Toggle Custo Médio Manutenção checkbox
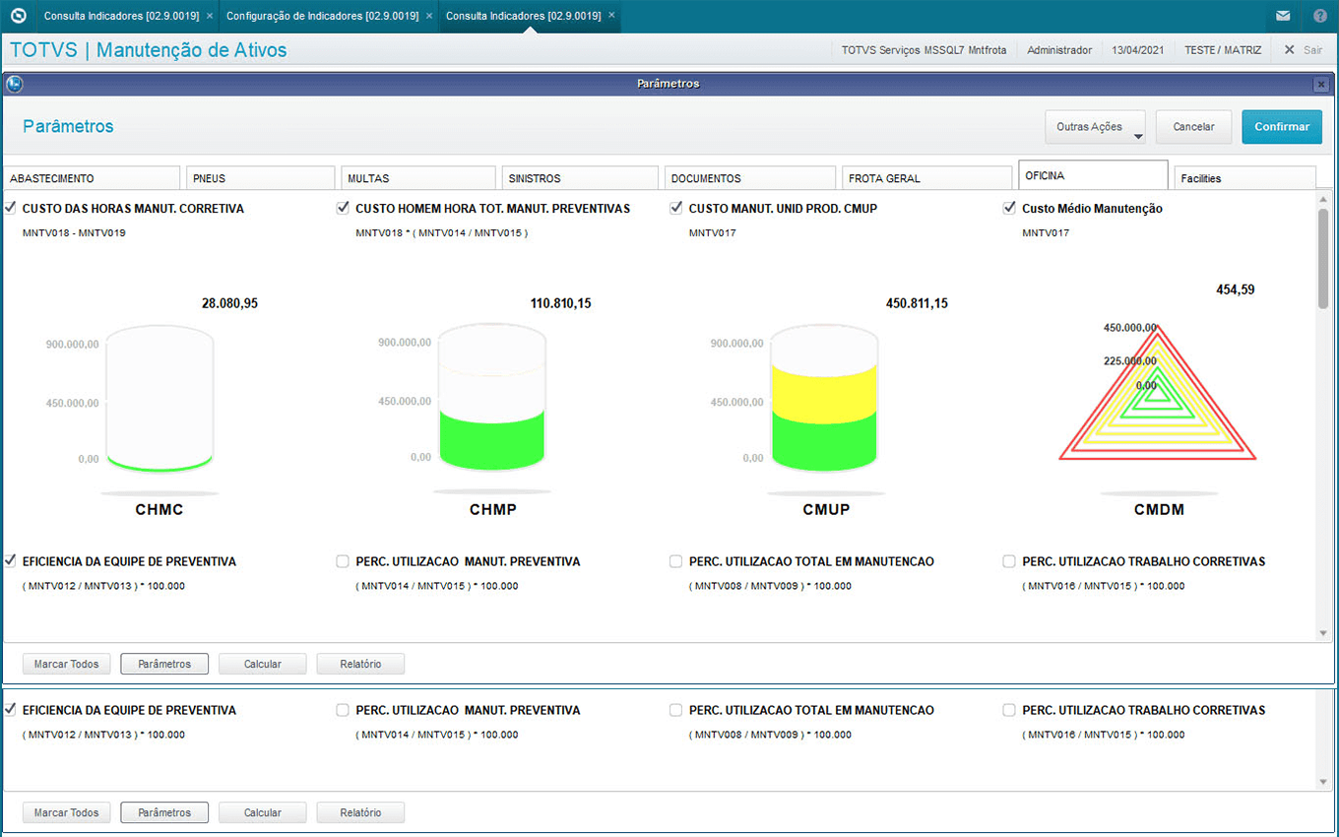 1009,208
